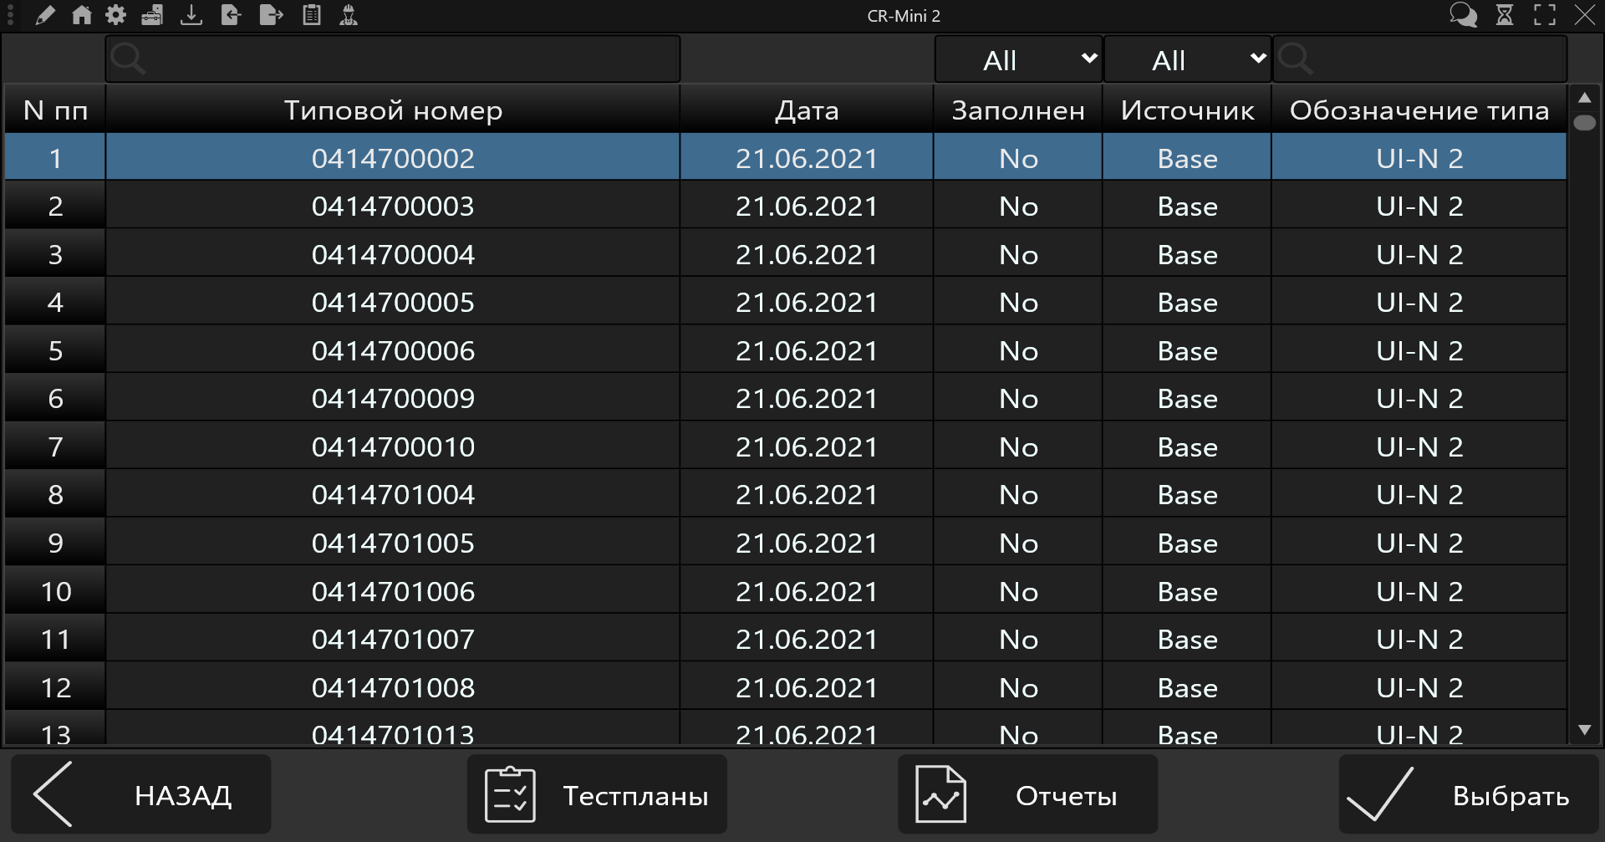Select row 0414701007
This screenshot has height=842, width=1605.
(x=786, y=639)
